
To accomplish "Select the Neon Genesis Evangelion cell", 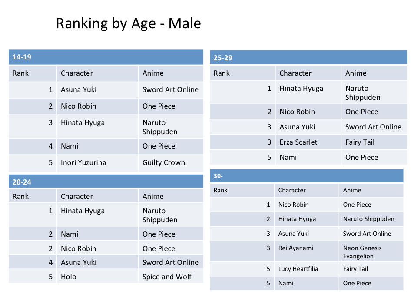I will pyautogui.click(x=362, y=252).
